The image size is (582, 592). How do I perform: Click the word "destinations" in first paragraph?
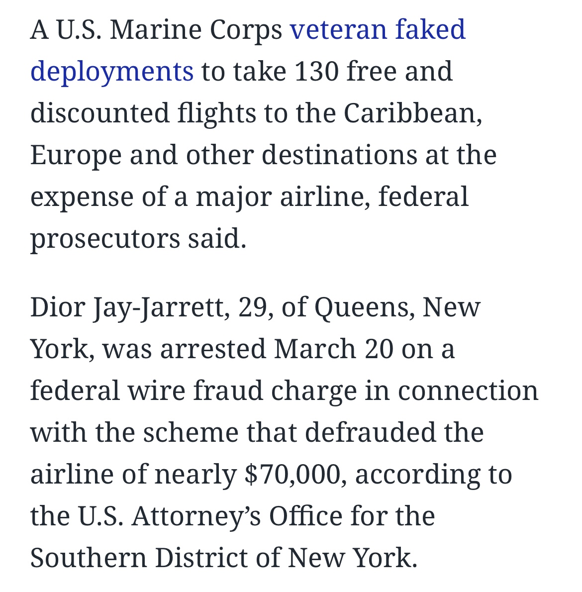tap(339, 155)
